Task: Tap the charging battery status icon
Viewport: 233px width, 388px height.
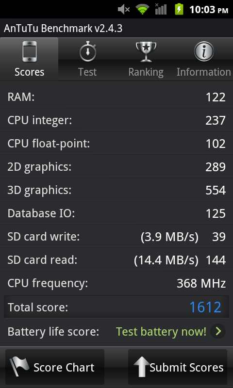Action: [179, 9]
